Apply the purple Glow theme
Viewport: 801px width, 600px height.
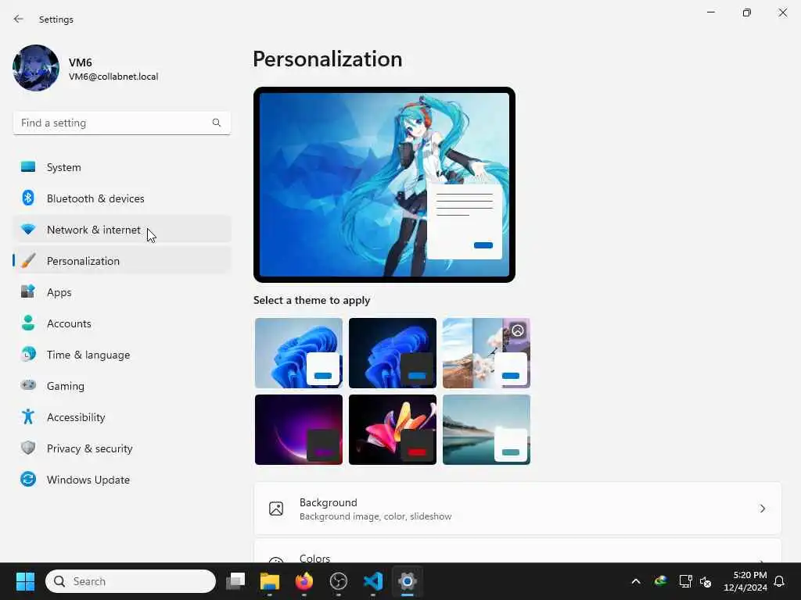coord(299,430)
